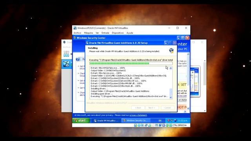Click the EN language indicator on taskbar
Screen dimensions: 251x141
(x=160, y=121)
